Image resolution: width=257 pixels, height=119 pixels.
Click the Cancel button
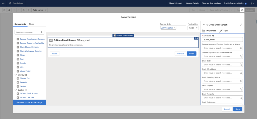click(x=227, y=109)
